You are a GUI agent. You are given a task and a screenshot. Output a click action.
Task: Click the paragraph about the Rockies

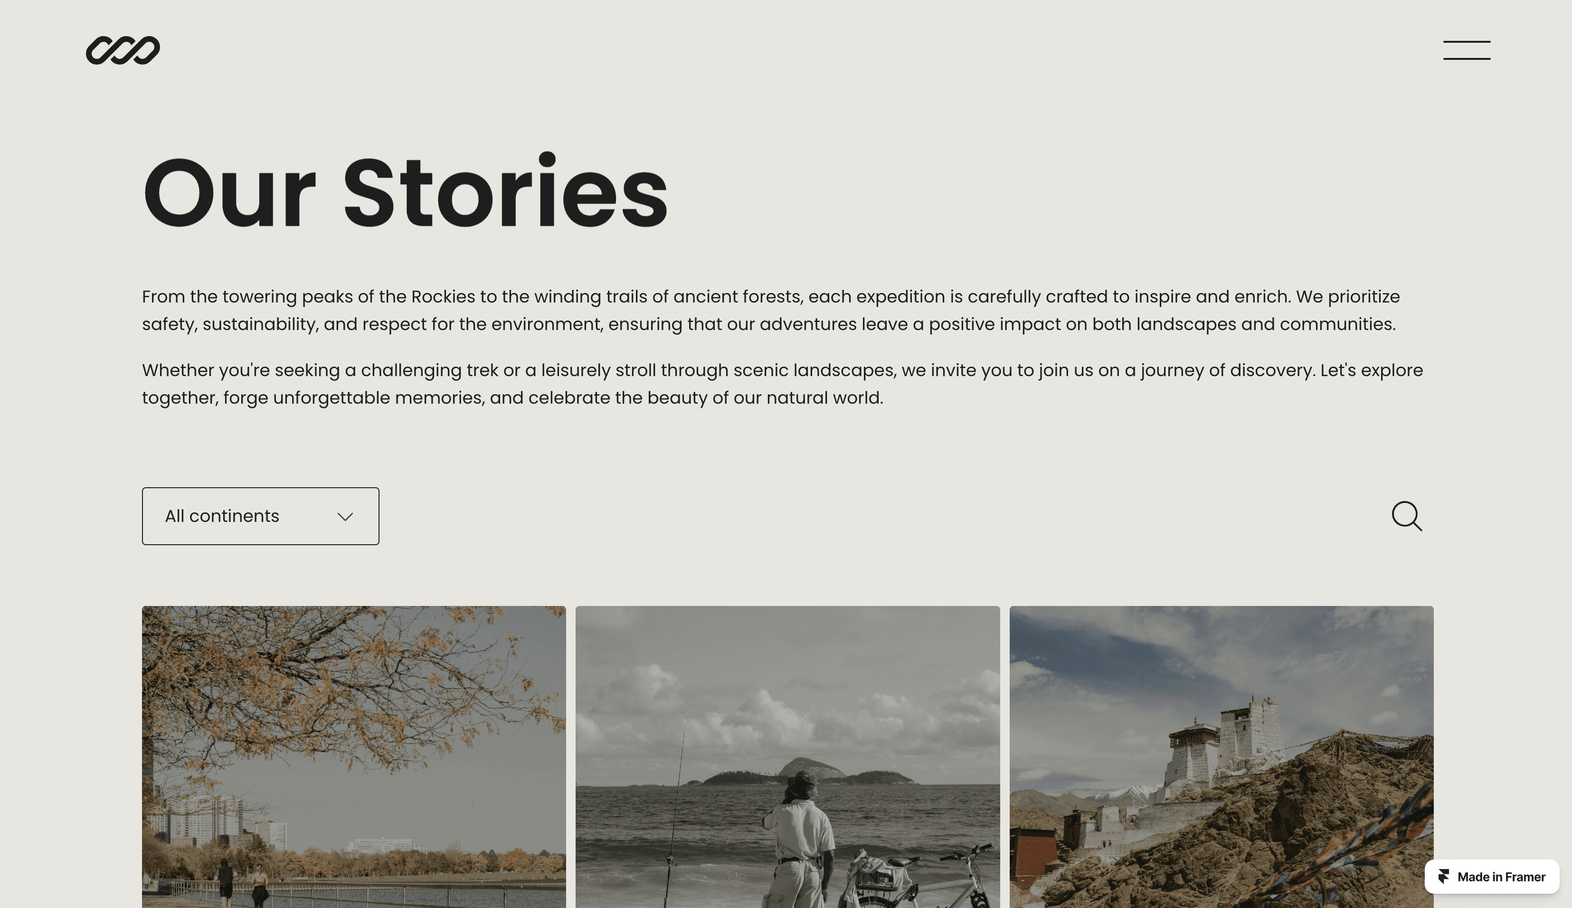coord(771,310)
